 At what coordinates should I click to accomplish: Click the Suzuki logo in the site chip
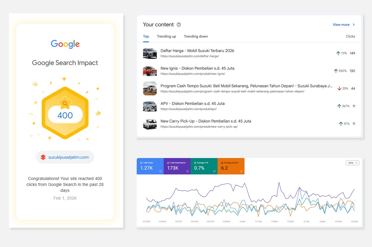tap(43, 157)
